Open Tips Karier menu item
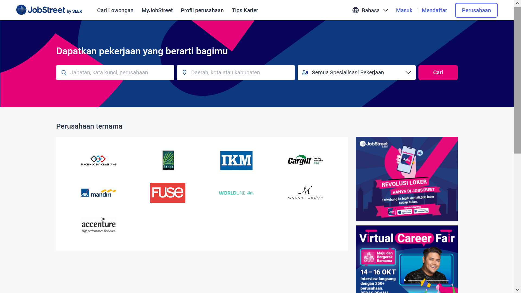This screenshot has height=293, width=521. [x=245, y=10]
